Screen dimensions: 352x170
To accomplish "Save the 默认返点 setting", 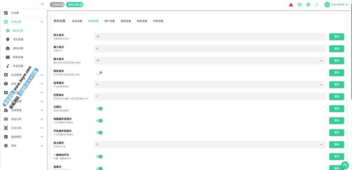I will point(337,36).
